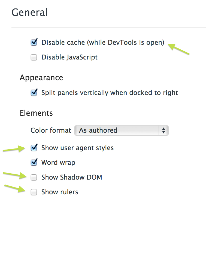Viewport: 206px width, 262px height.
Task: Click "Split panels vertically when docked to right" text
Action: [110, 93]
